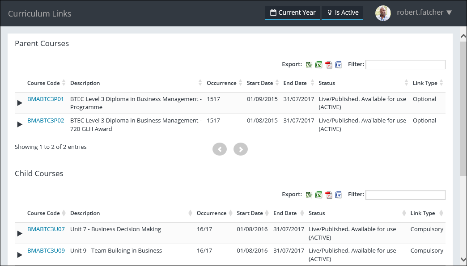Screen dimensions: 467x266
Task: Open the BMABTC3P01 course link
Action: (46, 99)
